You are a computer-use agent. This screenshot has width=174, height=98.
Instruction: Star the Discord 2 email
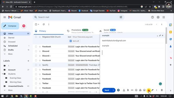point(40,56)
